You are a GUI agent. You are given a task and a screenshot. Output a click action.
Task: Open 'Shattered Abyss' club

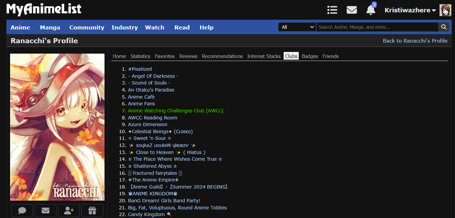152,166
